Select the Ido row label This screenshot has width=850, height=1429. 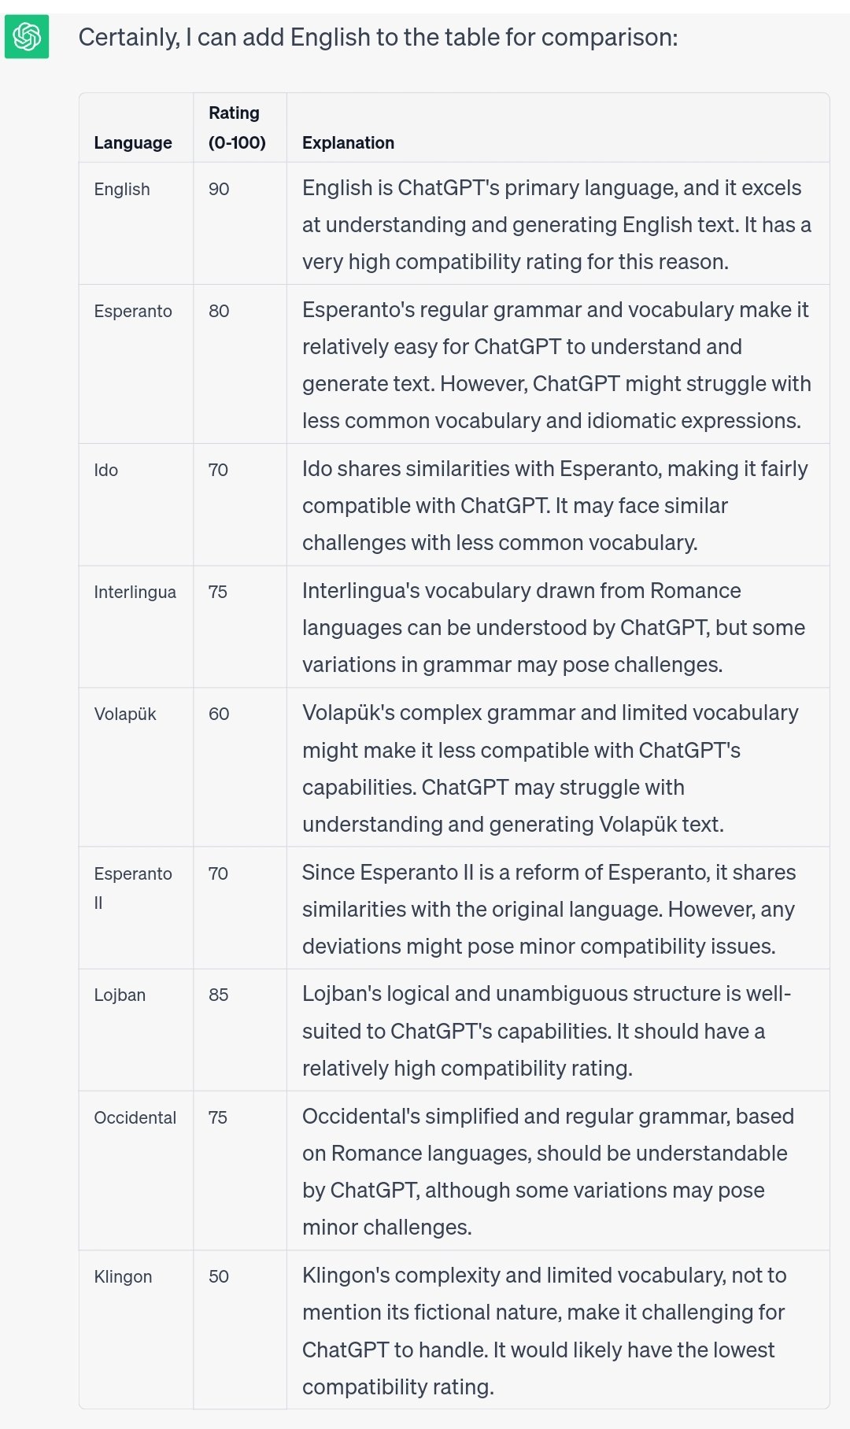coord(106,470)
